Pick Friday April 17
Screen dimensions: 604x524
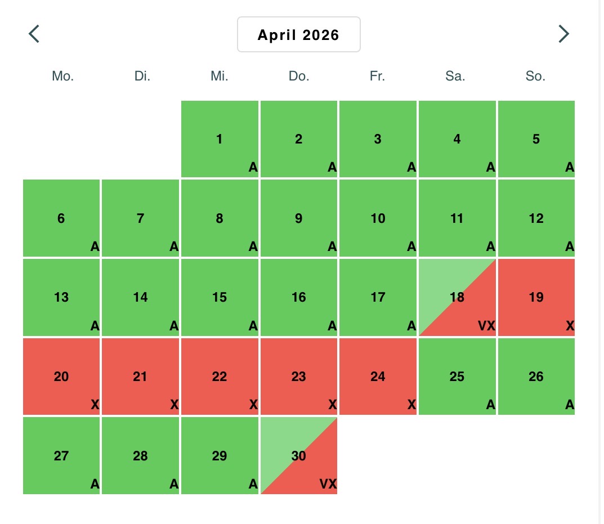click(378, 297)
